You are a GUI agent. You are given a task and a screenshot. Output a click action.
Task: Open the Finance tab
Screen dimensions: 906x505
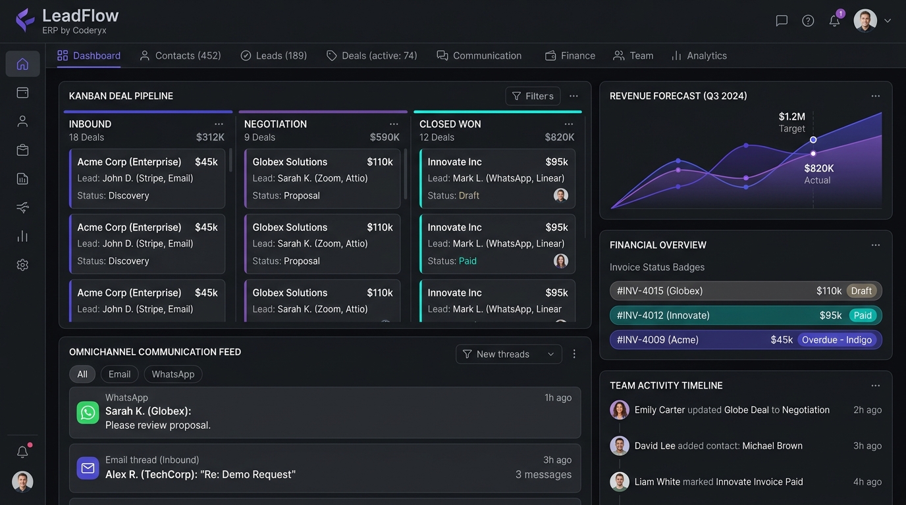tap(570, 56)
